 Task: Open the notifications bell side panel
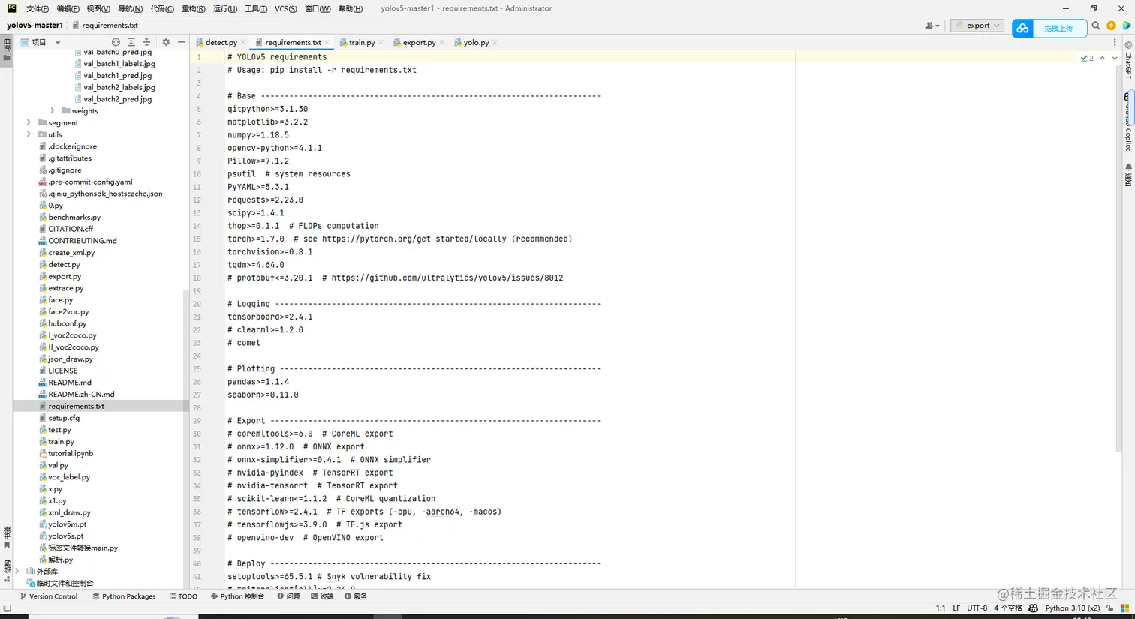tap(1128, 175)
